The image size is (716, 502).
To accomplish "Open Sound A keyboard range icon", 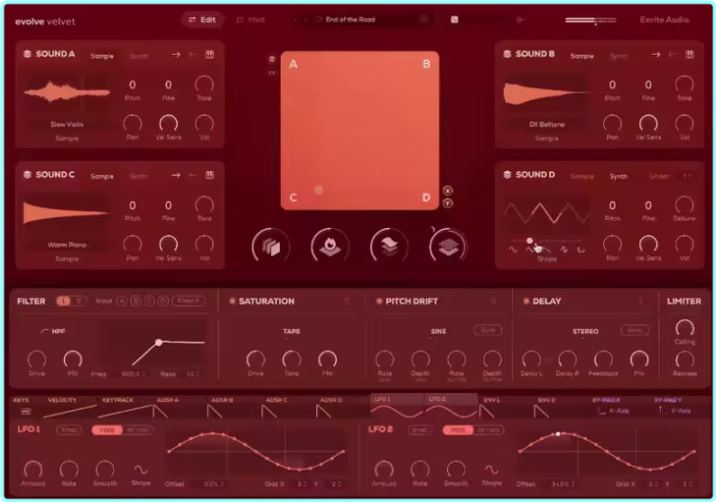I will tap(209, 54).
